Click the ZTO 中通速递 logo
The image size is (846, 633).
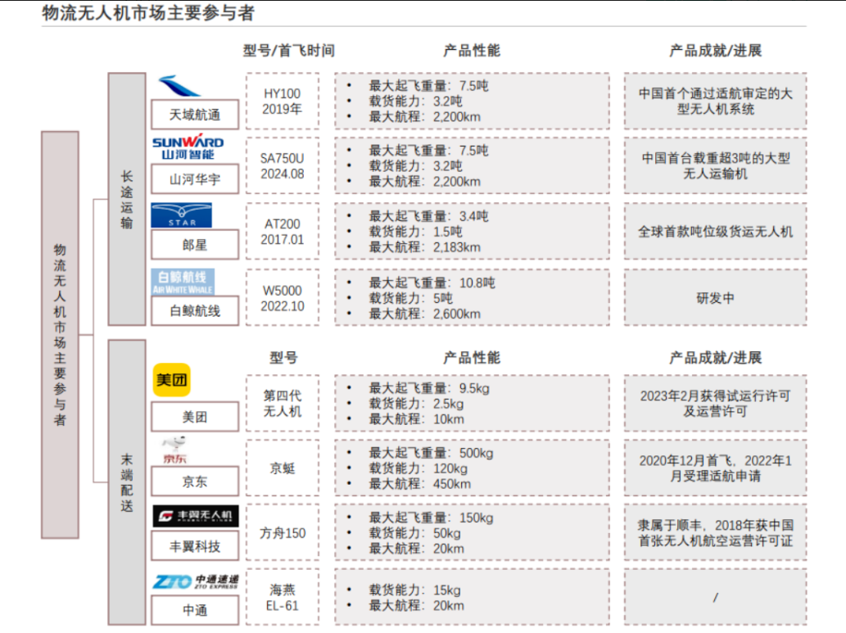[x=195, y=581]
